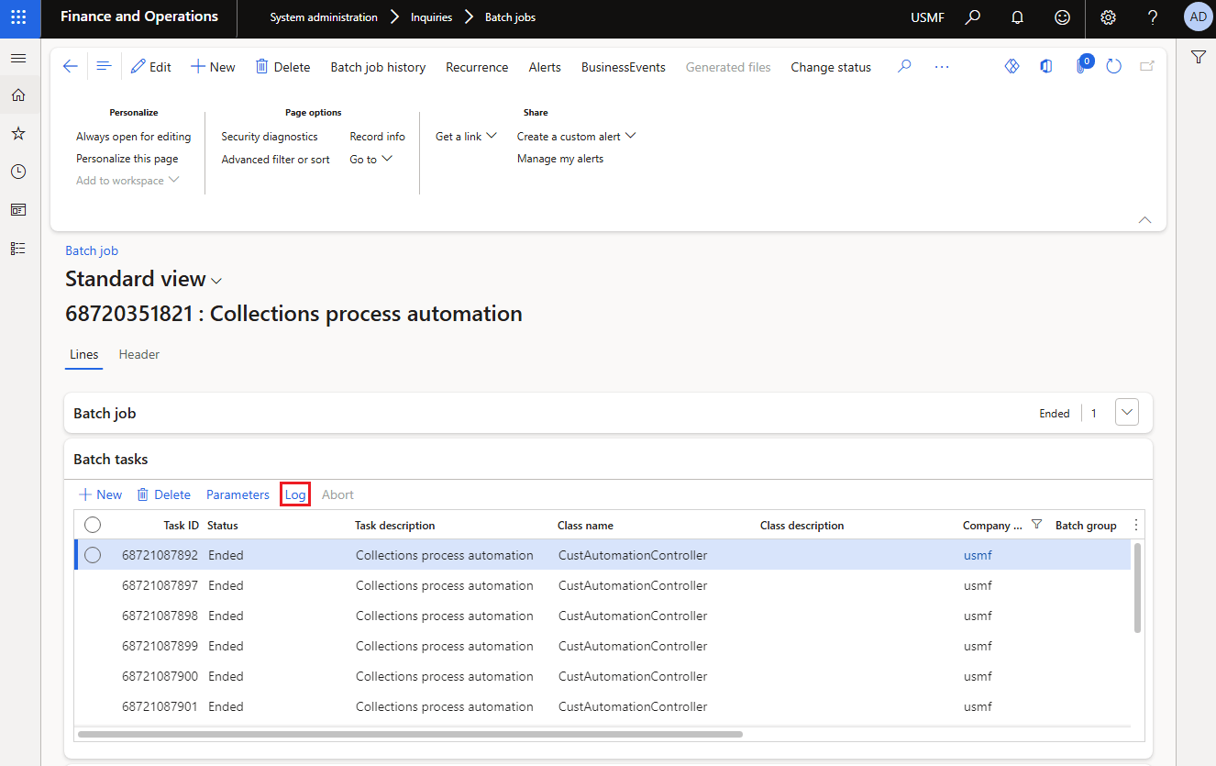Open the Log for selected task

point(295,494)
